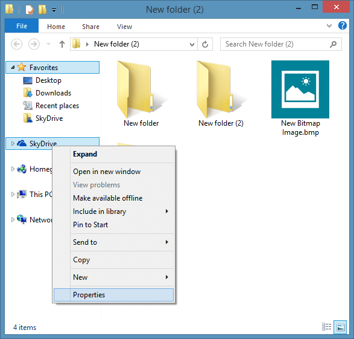
Task: Open the recent locations dropdown arrow
Action: coord(48,44)
